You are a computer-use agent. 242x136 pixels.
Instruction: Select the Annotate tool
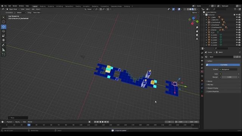click(x=3, y=45)
